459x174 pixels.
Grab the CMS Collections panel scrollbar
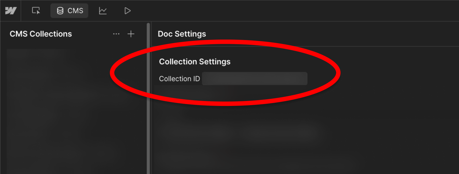point(148,98)
